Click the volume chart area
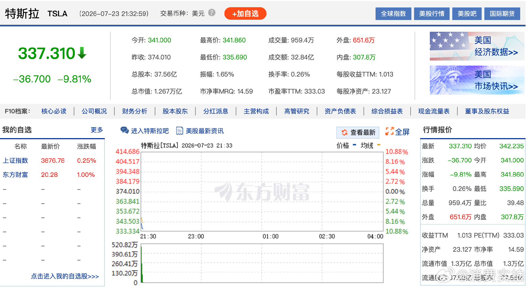 click(262, 263)
